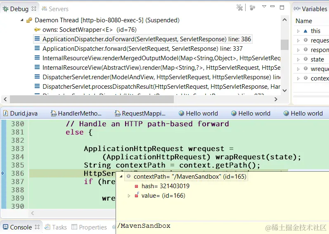Expand the value= (id=166) field

[129, 196]
